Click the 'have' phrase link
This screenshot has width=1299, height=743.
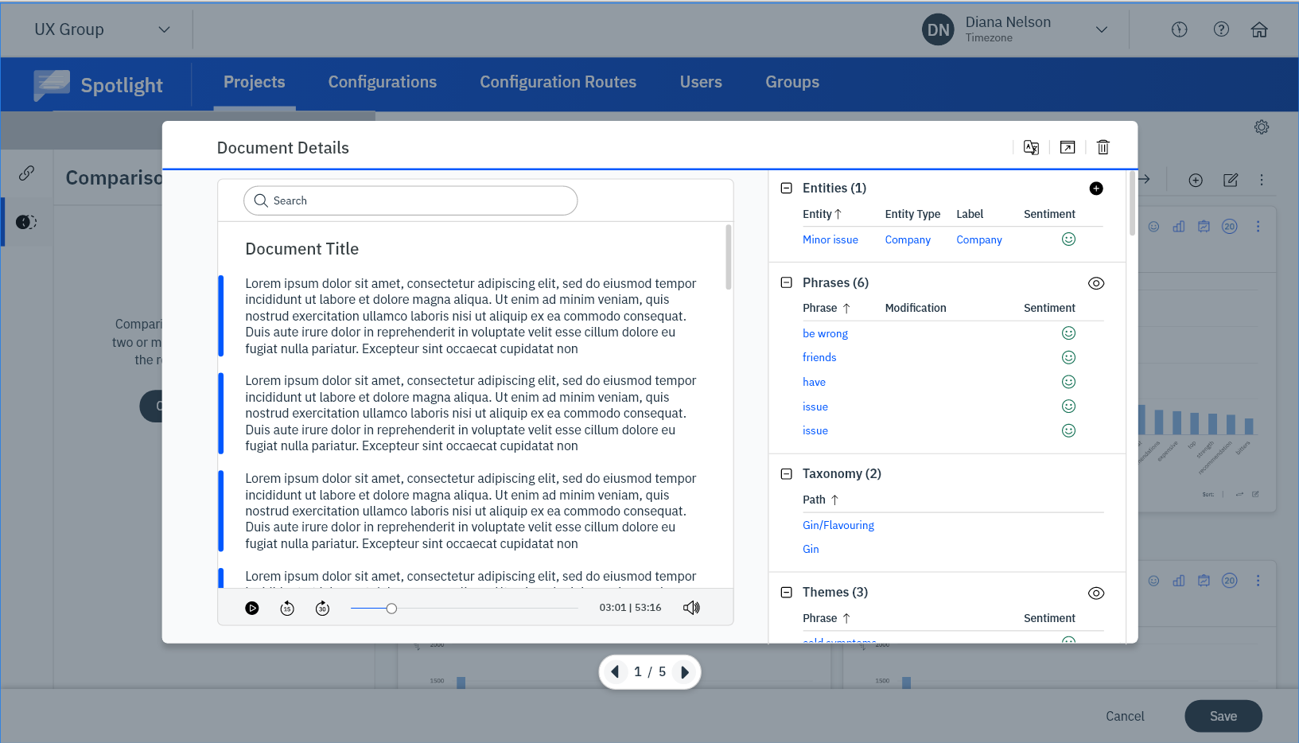pyautogui.click(x=814, y=382)
